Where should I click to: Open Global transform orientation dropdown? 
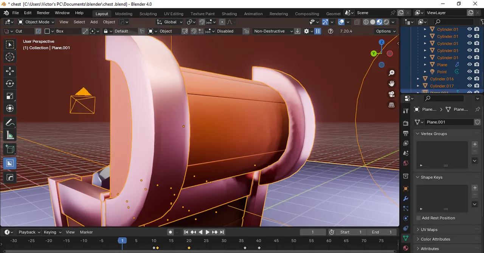tap(170, 22)
